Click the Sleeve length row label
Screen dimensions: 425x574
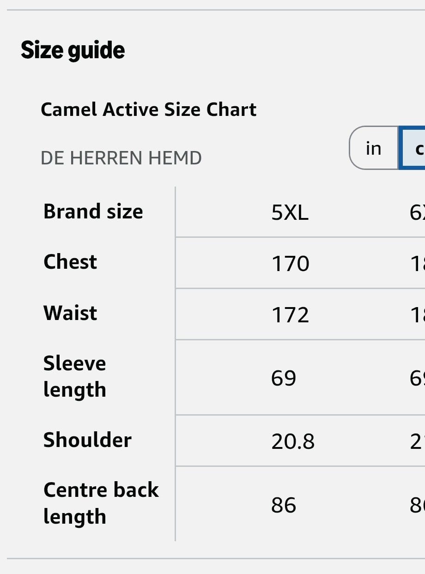(x=75, y=377)
